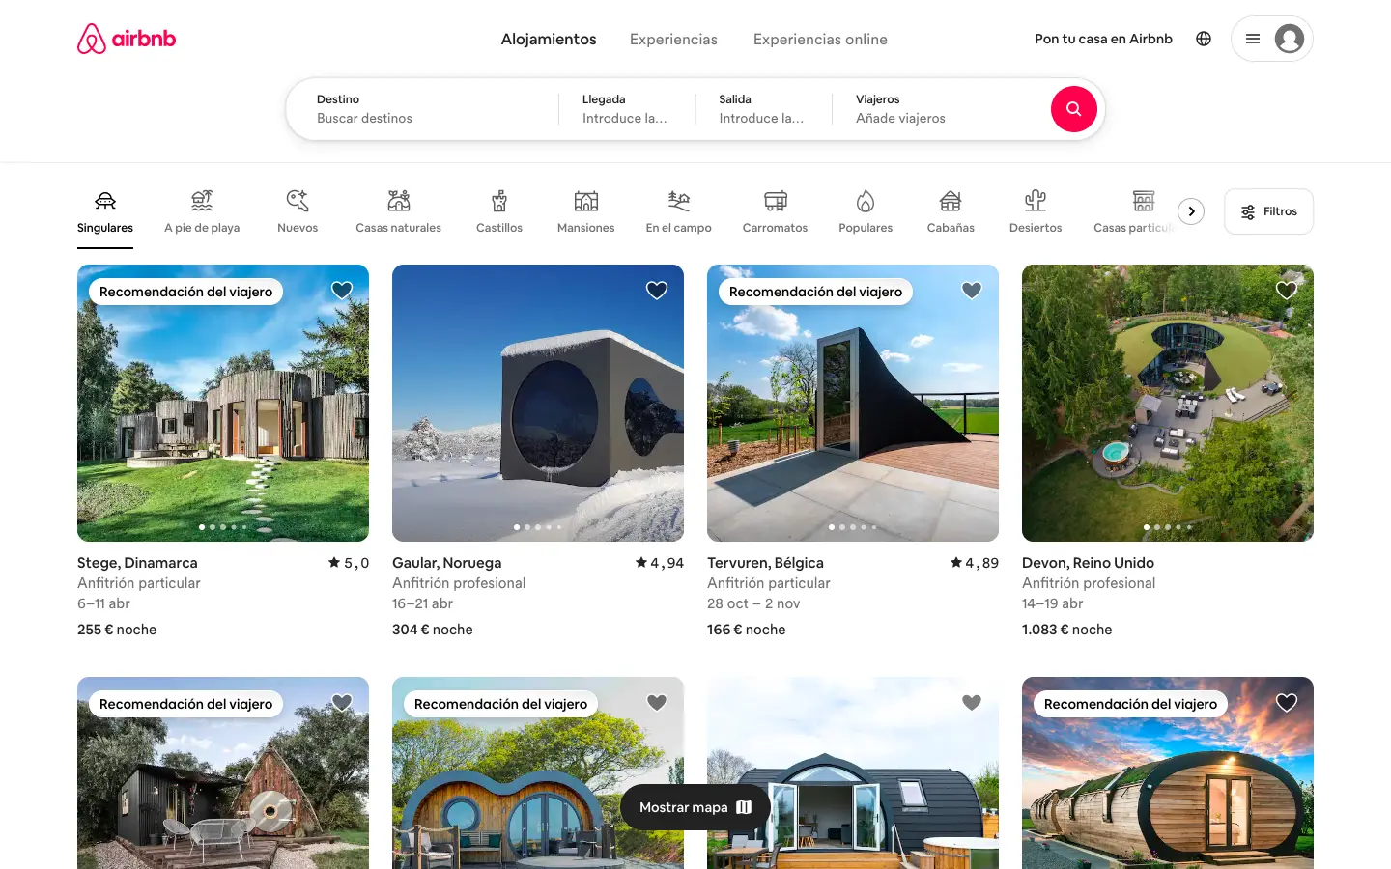Open Pon tu casa en Airbnb link
Screen dimensions: 1391x869
1103,39
